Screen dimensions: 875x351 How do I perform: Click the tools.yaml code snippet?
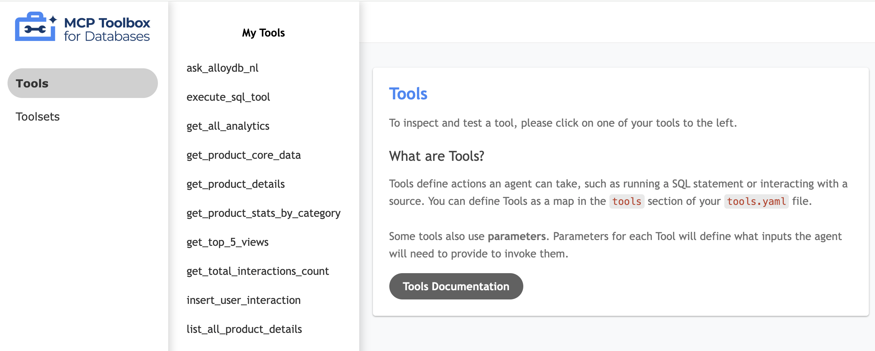click(x=755, y=201)
